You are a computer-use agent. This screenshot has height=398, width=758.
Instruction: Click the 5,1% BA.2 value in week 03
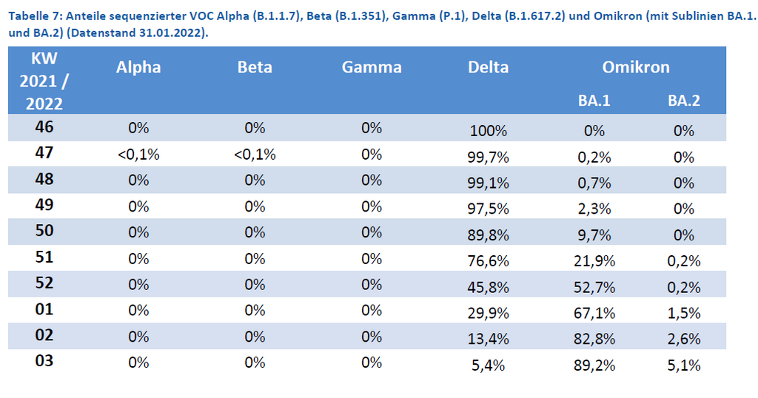pyautogui.click(x=684, y=365)
